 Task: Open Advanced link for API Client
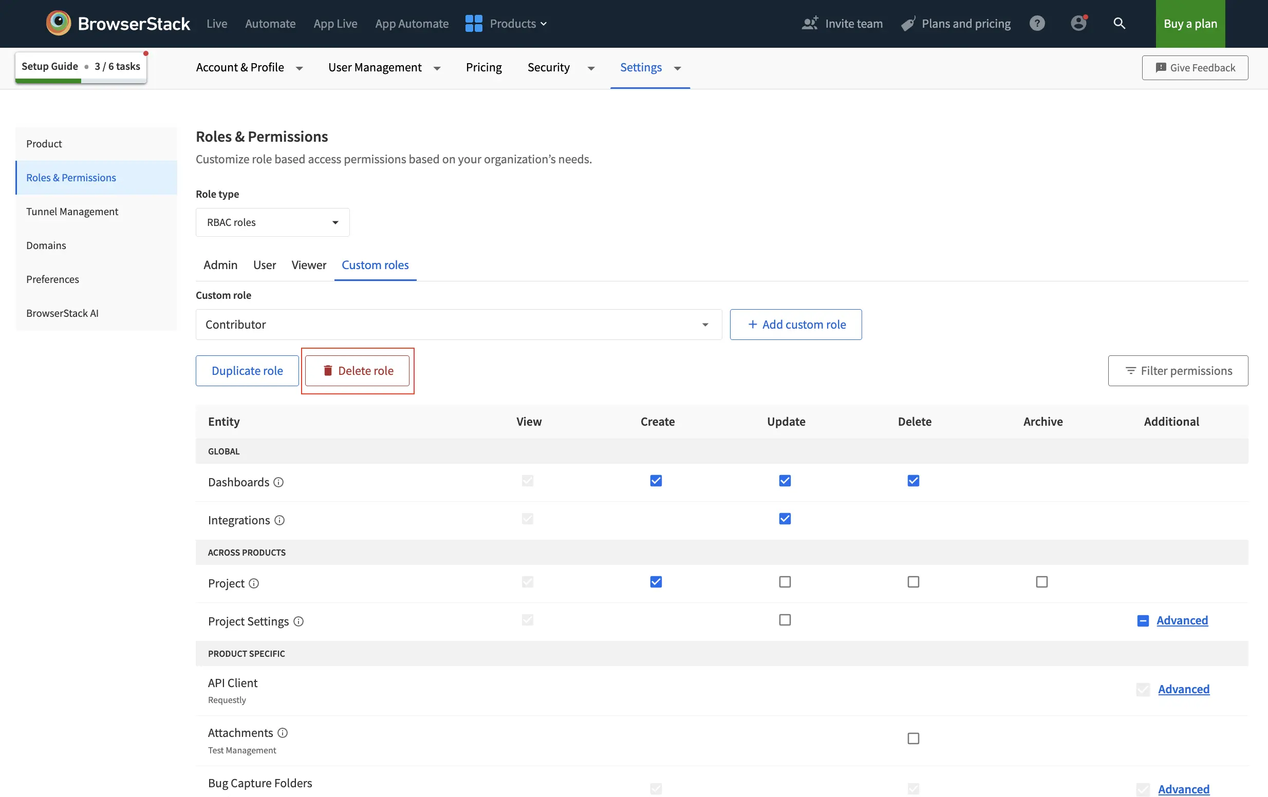click(x=1183, y=689)
